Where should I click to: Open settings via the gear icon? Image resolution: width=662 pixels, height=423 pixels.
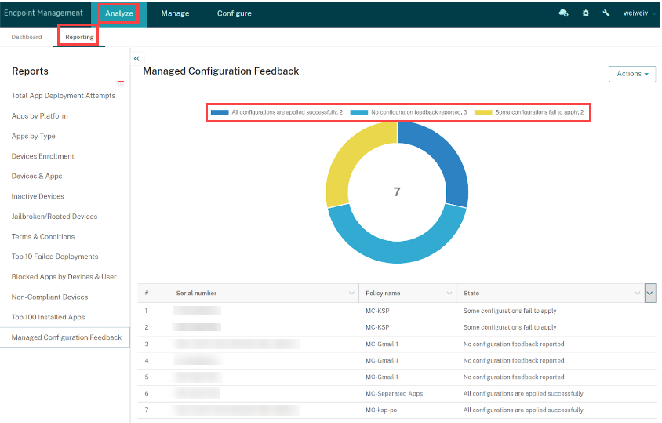click(x=586, y=13)
